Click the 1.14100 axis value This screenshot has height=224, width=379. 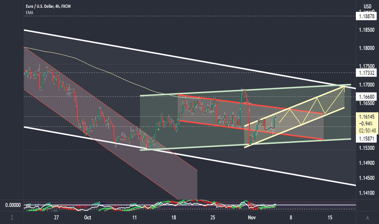[x=366, y=193]
